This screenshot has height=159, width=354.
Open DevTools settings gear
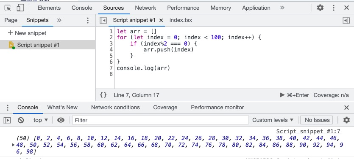(320, 8)
